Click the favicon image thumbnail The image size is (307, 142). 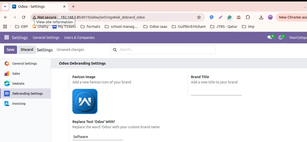tap(85, 101)
